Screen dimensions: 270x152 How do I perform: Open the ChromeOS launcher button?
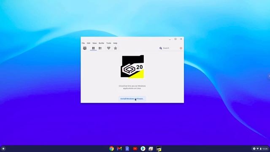coord(3,149)
